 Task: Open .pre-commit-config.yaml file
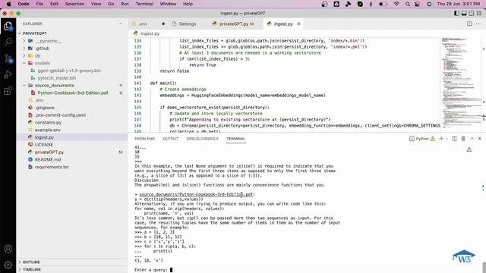point(61,115)
